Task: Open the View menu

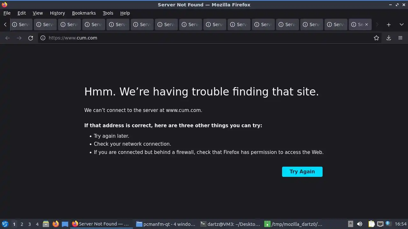Action: [38, 13]
